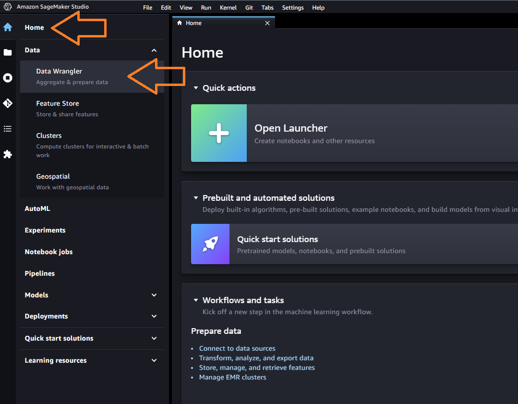Viewport: 518px width, 404px height.
Task: Open the Extensions puzzle-piece icon
Action: (8, 154)
